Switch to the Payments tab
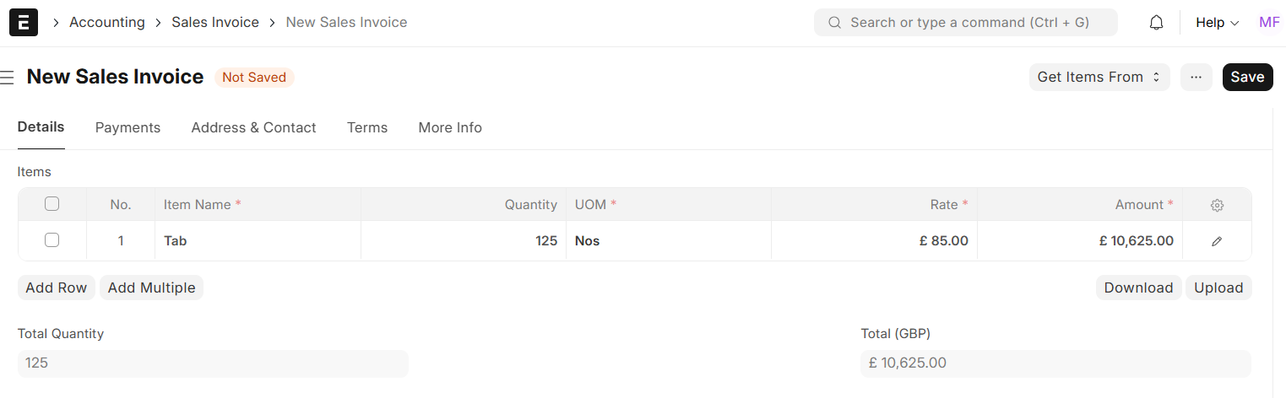 point(128,128)
